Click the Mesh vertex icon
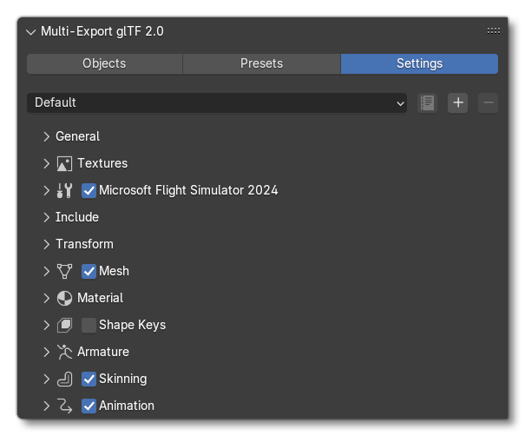Screen dimensions: 525x436 [x=64, y=272]
